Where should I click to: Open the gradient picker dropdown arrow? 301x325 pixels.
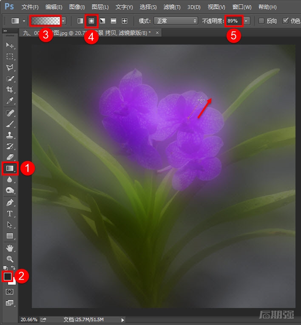[63, 21]
